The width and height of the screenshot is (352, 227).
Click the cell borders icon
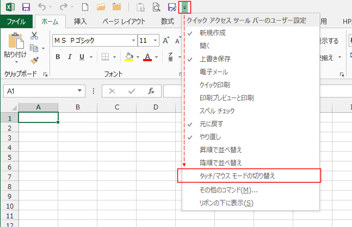[x=105, y=57]
